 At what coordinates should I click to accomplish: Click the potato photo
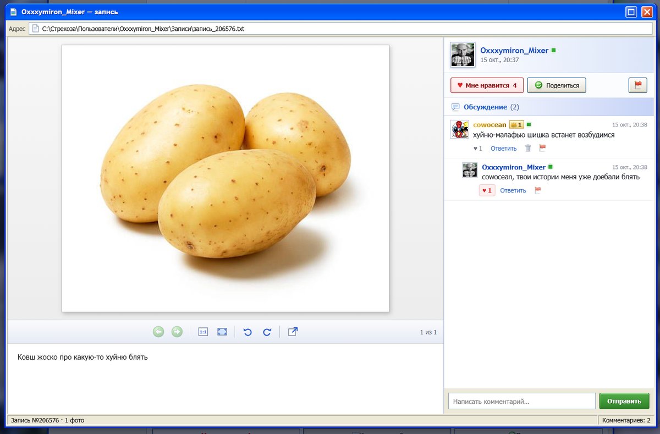226,178
